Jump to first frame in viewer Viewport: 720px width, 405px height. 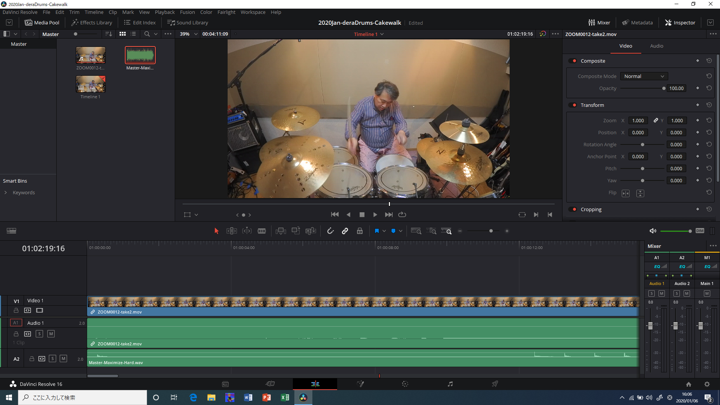coord(335,214)
